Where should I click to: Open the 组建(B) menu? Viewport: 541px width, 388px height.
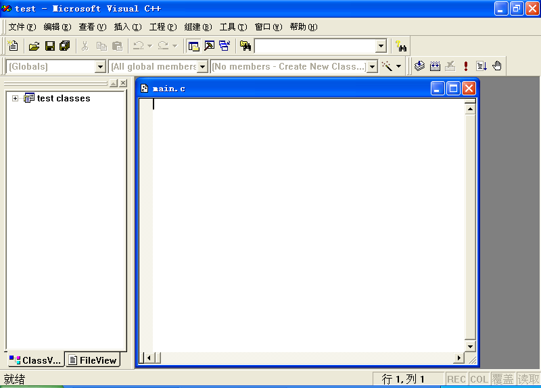198,27
